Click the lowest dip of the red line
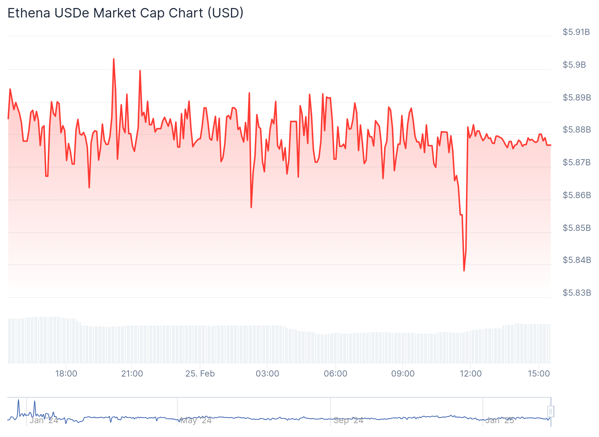599x437 pixels. coord(464,271)
